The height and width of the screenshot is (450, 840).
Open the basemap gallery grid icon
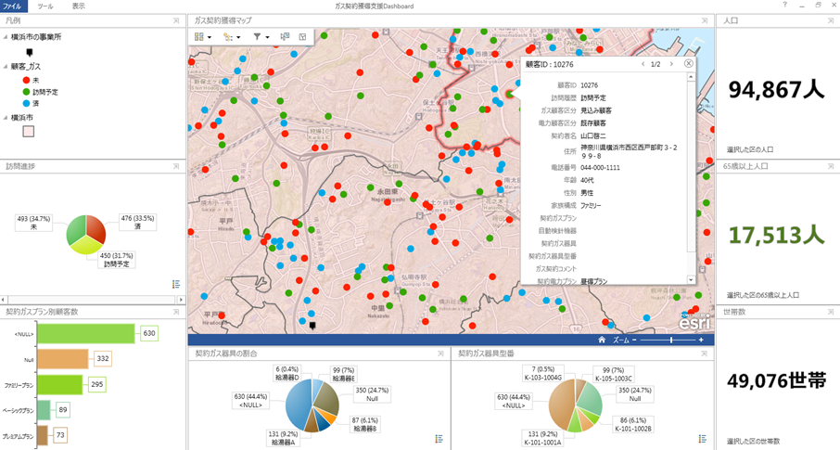(x=200, y=37)
